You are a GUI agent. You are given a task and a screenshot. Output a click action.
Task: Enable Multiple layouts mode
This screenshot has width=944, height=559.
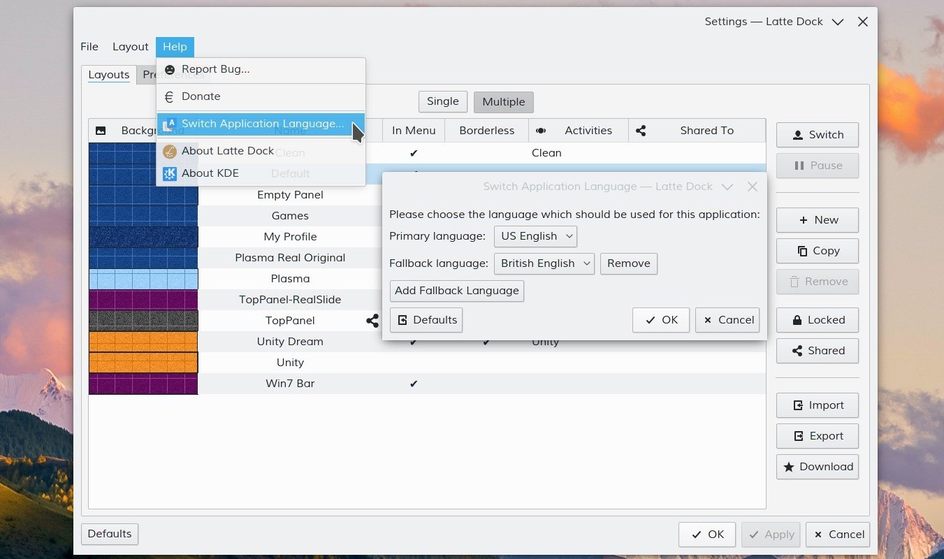pos(504,102)
